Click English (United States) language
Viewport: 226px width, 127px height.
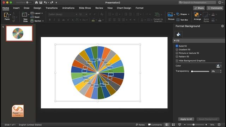tap(30, 125)
